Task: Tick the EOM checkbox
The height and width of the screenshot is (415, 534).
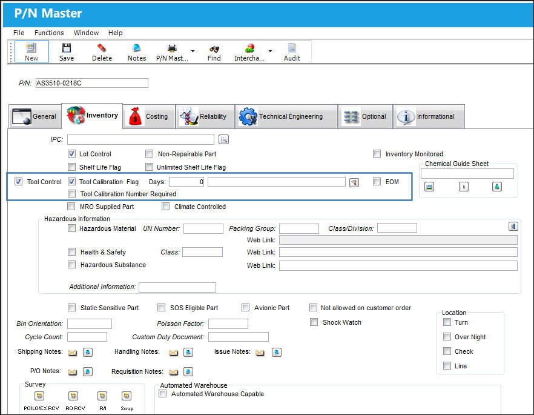Action: (x=377, y=182)
